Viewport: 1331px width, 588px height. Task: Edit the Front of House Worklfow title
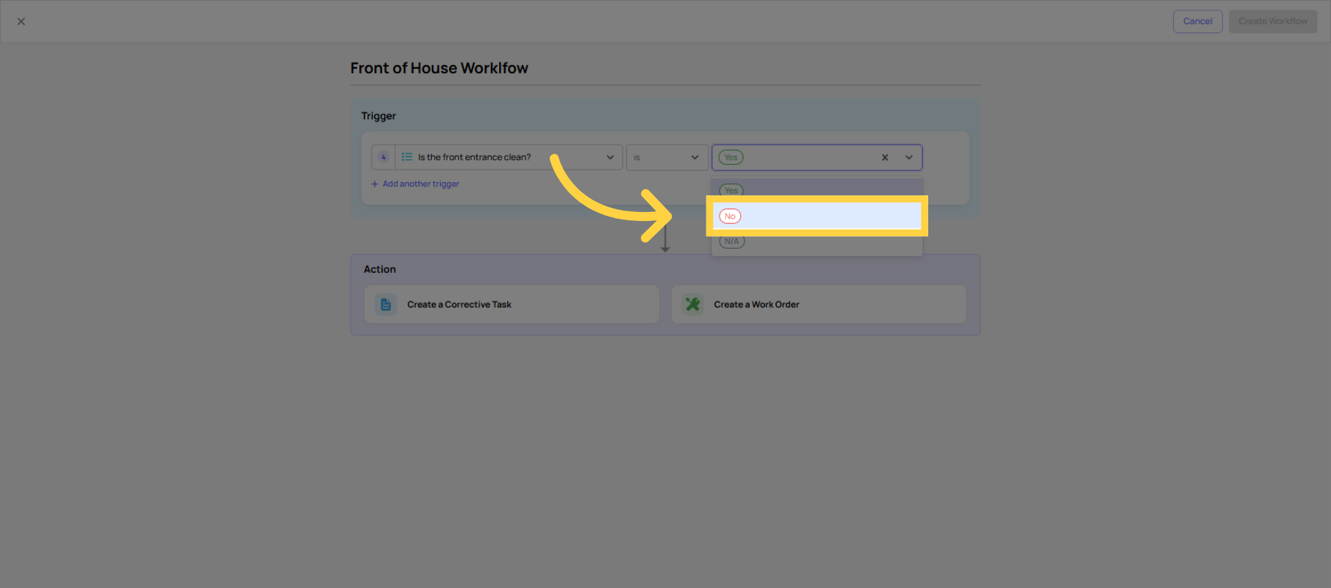439,68
